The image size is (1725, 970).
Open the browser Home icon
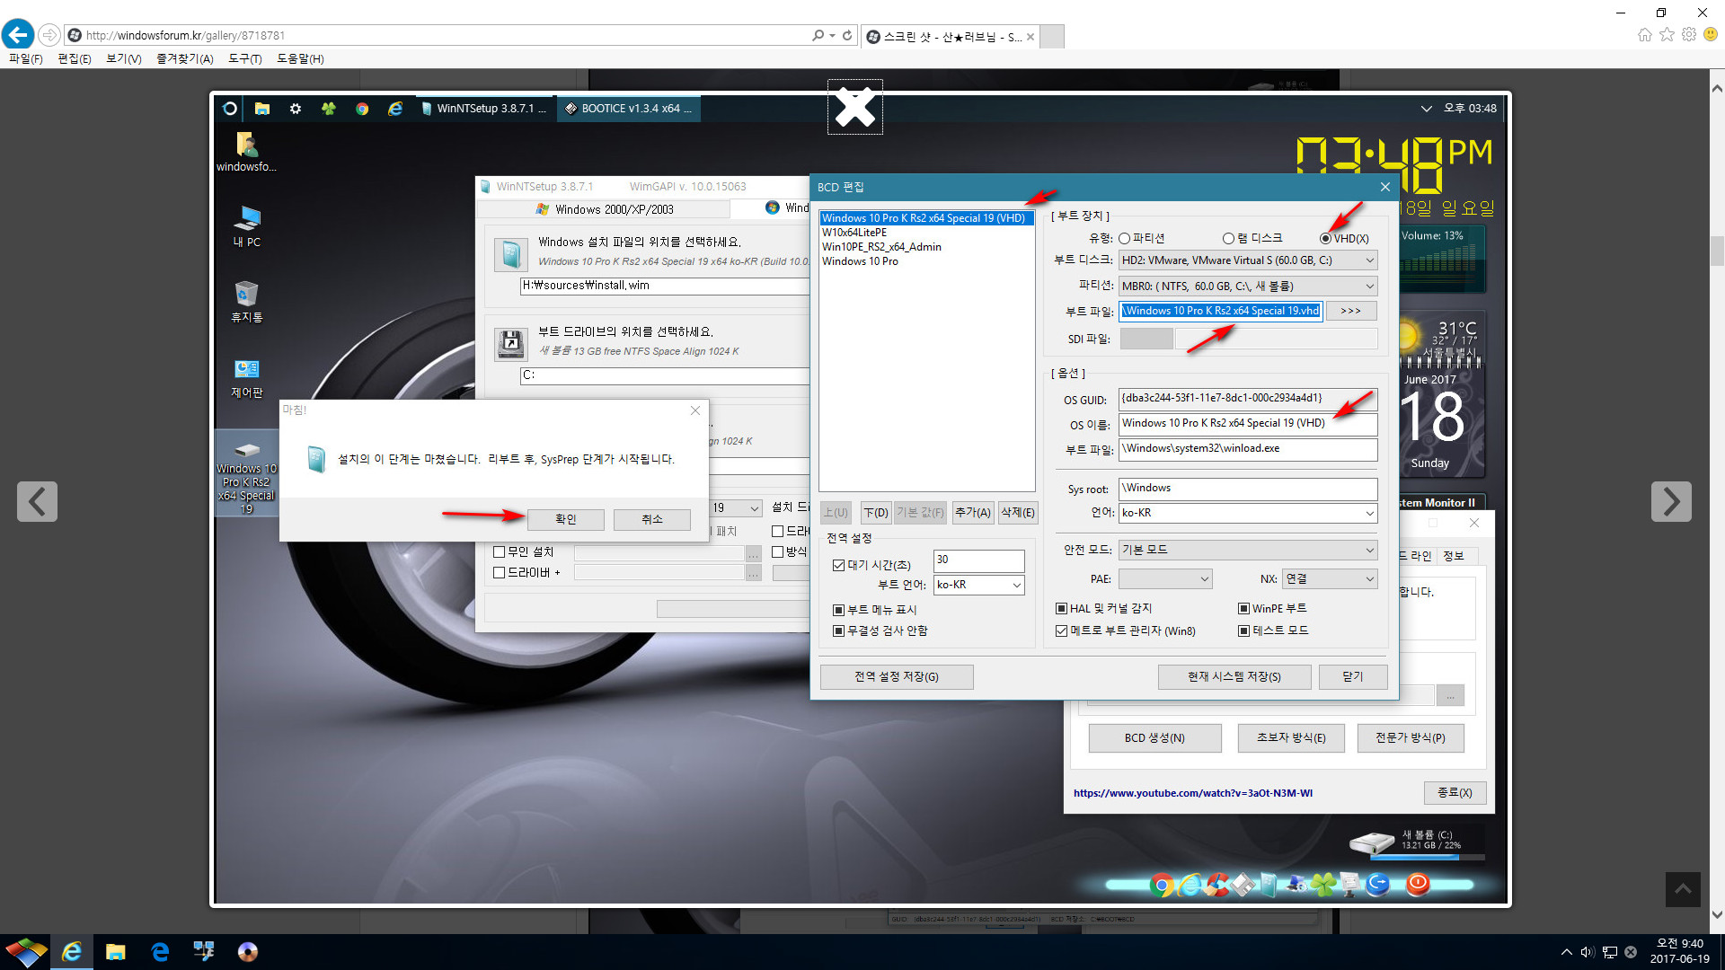[1644, 35]
